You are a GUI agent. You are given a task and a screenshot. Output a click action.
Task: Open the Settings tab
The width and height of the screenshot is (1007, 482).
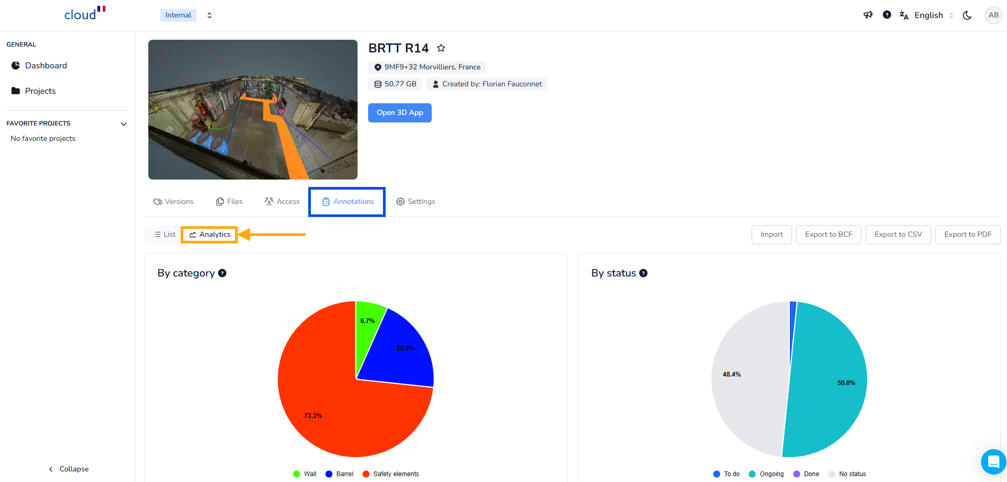tap(416, 202)
